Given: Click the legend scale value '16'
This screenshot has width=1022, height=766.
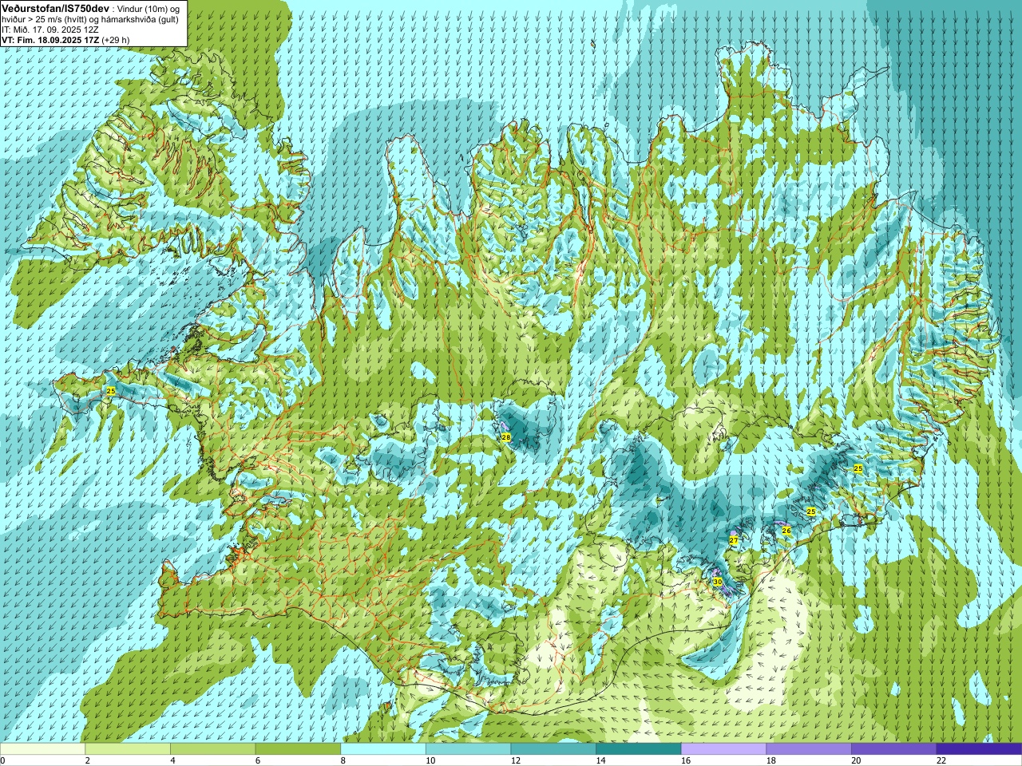Looking at the screenshot, I should point(686,760).
